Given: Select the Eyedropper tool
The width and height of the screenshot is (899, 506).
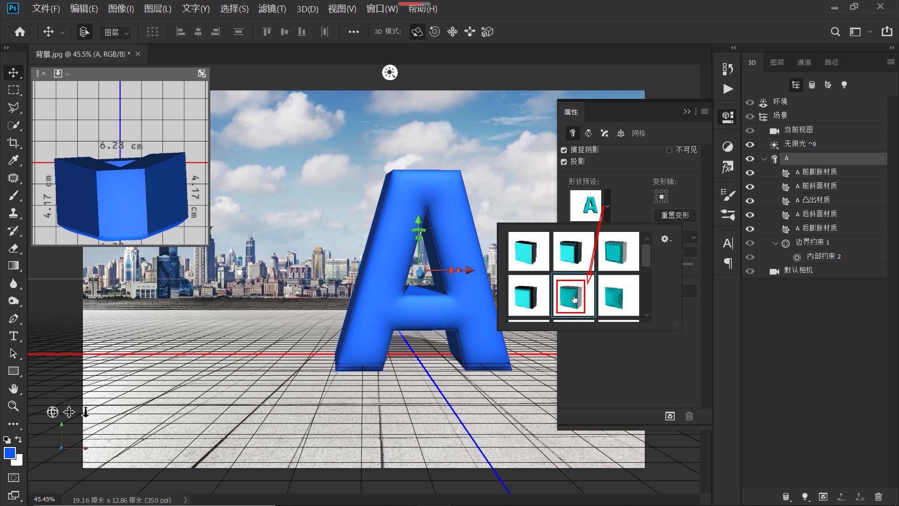Looking at the screenshot, I should click(14, 160).
